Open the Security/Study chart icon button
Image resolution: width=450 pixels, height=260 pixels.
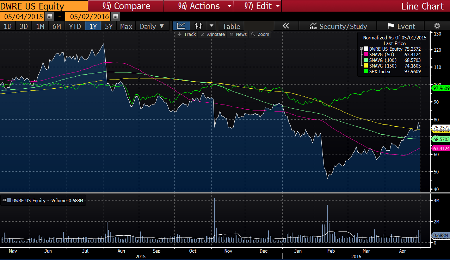(x=338, y=26)
